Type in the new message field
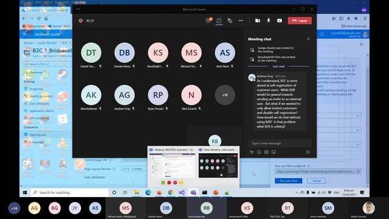This screenshot has height=219, width=389. [280, 144]
